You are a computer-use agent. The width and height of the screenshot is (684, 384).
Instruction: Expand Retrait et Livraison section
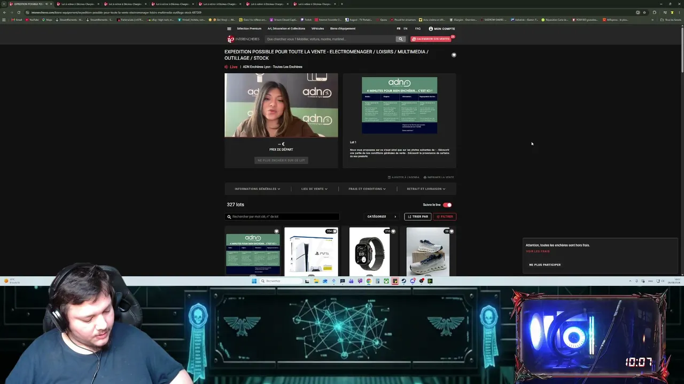click(x=426, y=189)
